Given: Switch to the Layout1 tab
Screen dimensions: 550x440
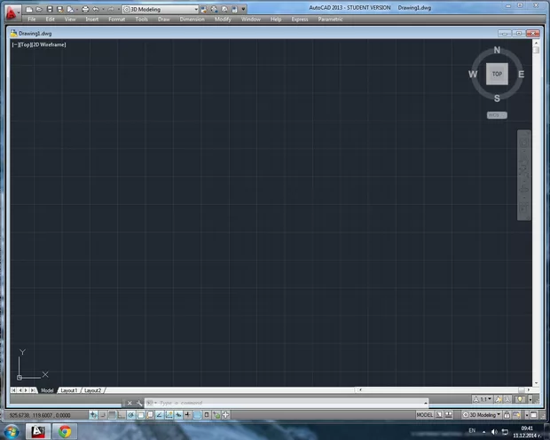Looking at the screenshot, I should click(x=69, y=390).
